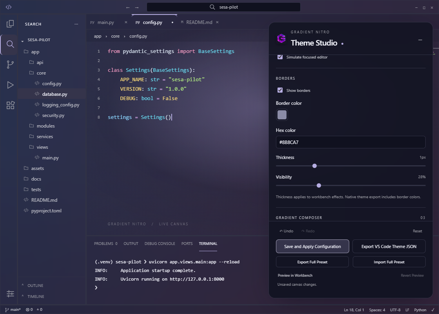Toggle the Simulate focused editor checkbox
Image resolution: width=439 pixels, height=314 pixels.
280,57
